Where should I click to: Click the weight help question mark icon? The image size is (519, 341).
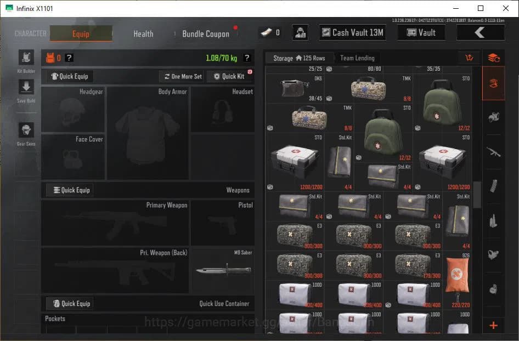[x=247, y=58]
